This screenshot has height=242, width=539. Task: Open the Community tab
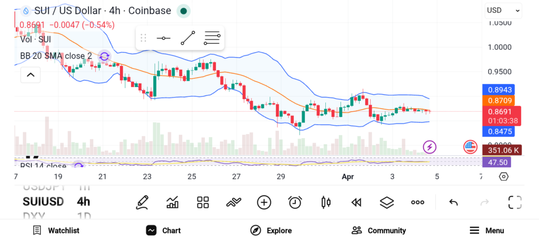[379, 230]
